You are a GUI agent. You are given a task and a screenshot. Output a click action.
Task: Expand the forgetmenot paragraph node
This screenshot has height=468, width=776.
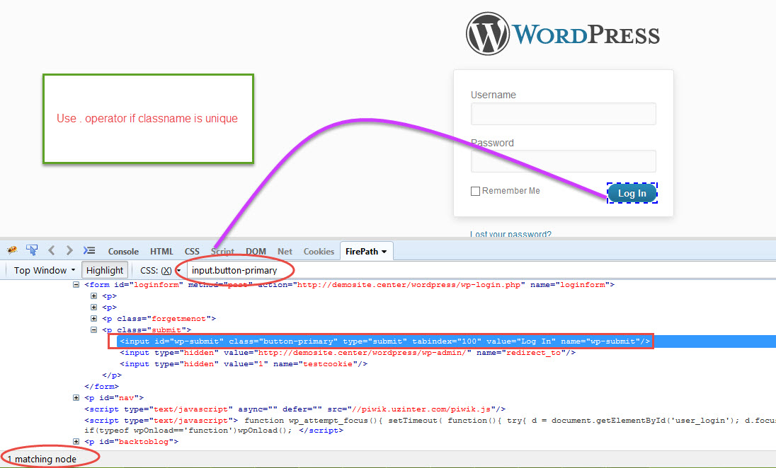click(93, 319)
